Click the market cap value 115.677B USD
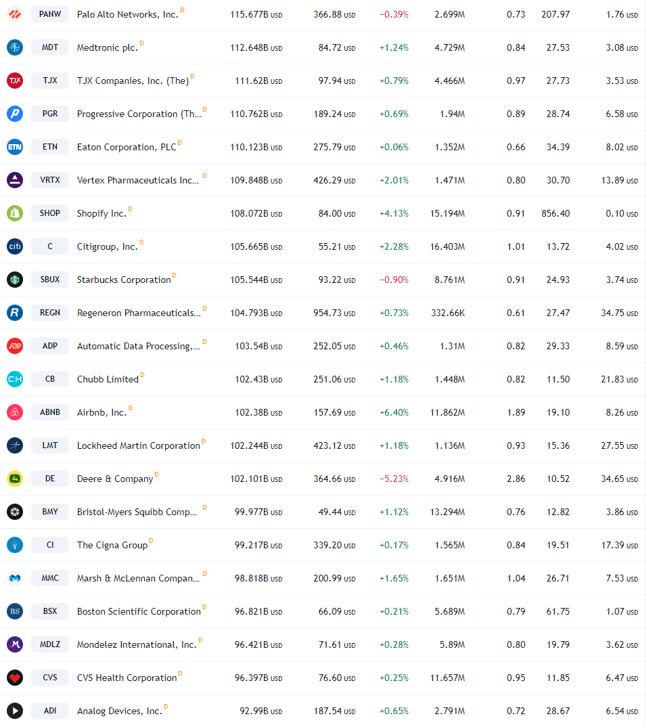646x725 pixels. pos(256,15)
